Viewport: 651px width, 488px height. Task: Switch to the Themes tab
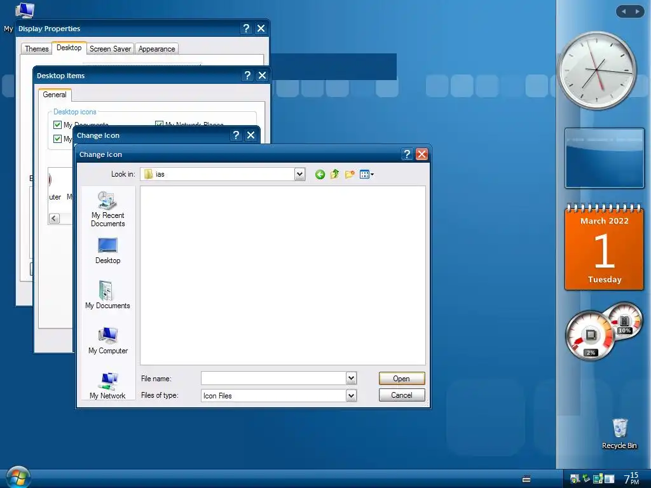coord(36,49)
